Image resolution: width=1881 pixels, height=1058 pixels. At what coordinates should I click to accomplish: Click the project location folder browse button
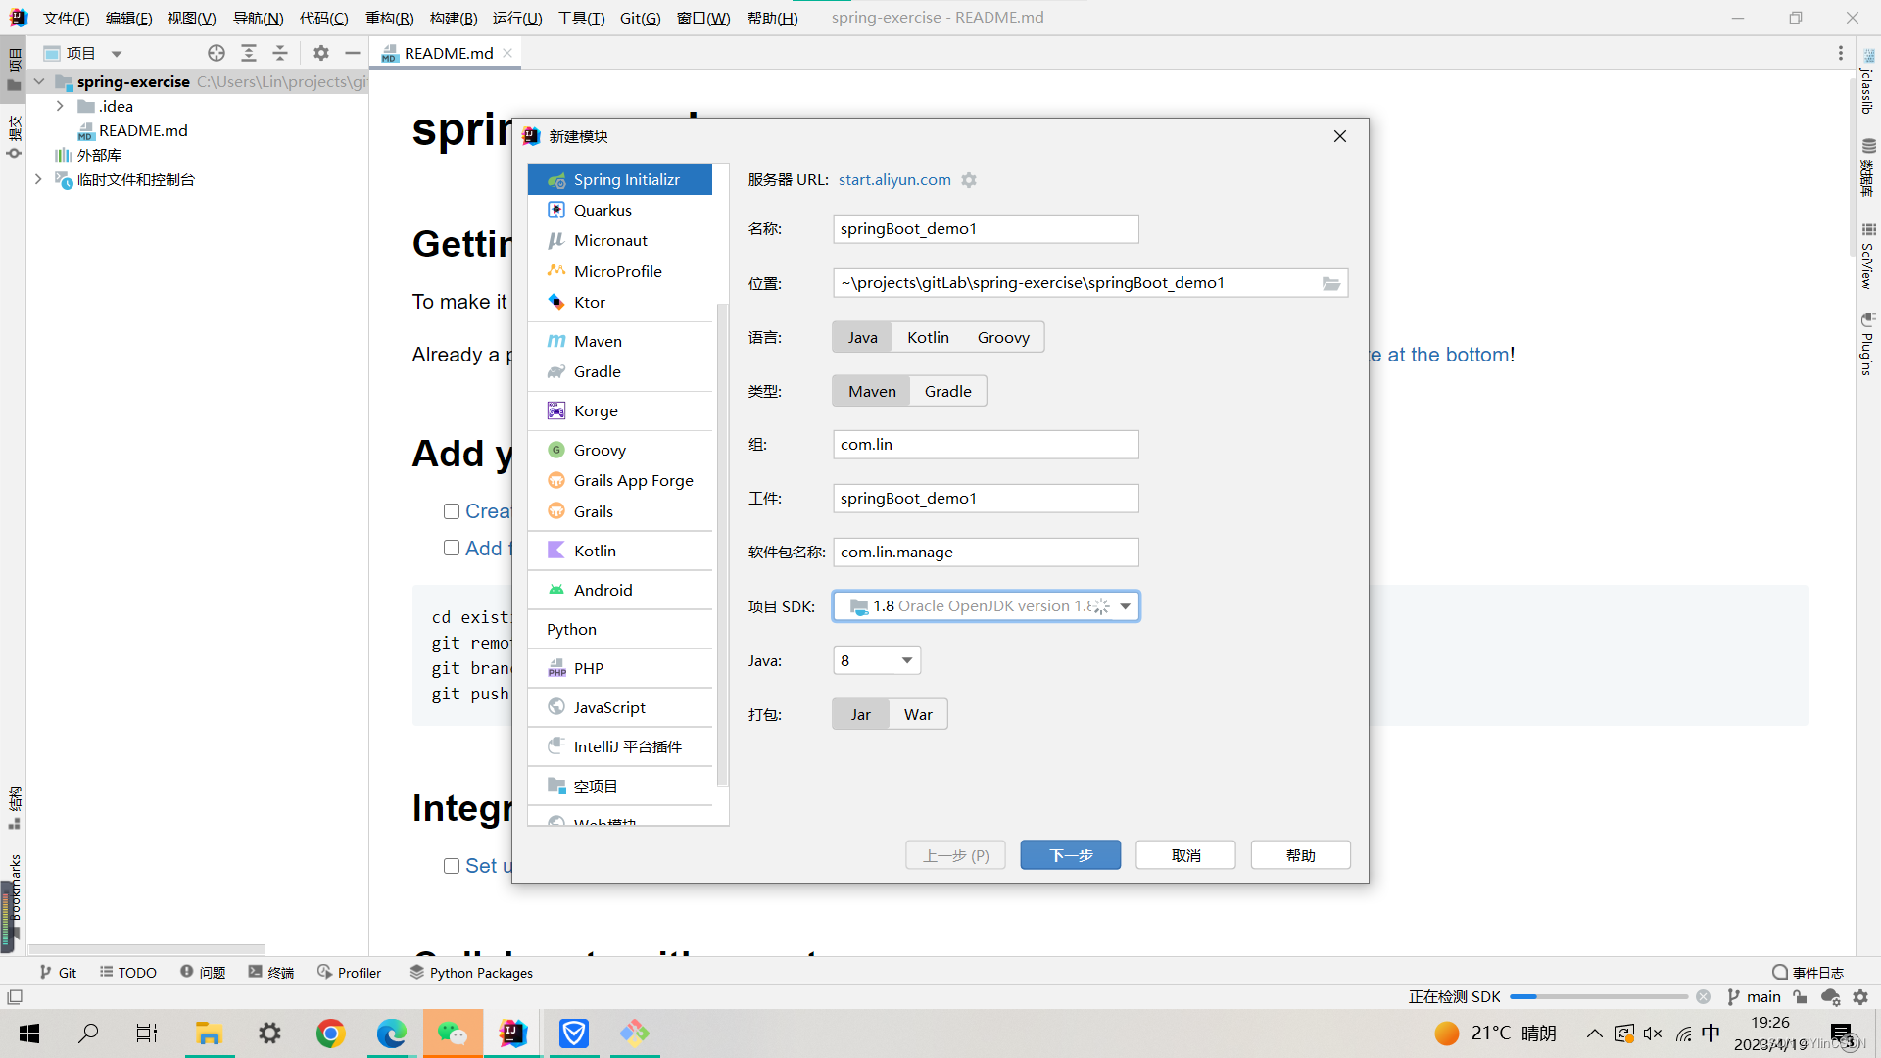[x=1330, y=281]
